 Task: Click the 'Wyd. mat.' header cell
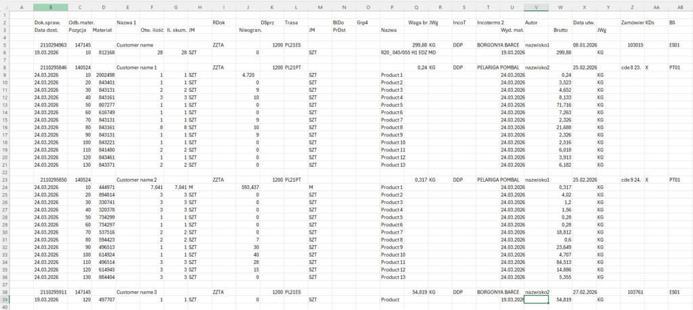pos(512,30)
